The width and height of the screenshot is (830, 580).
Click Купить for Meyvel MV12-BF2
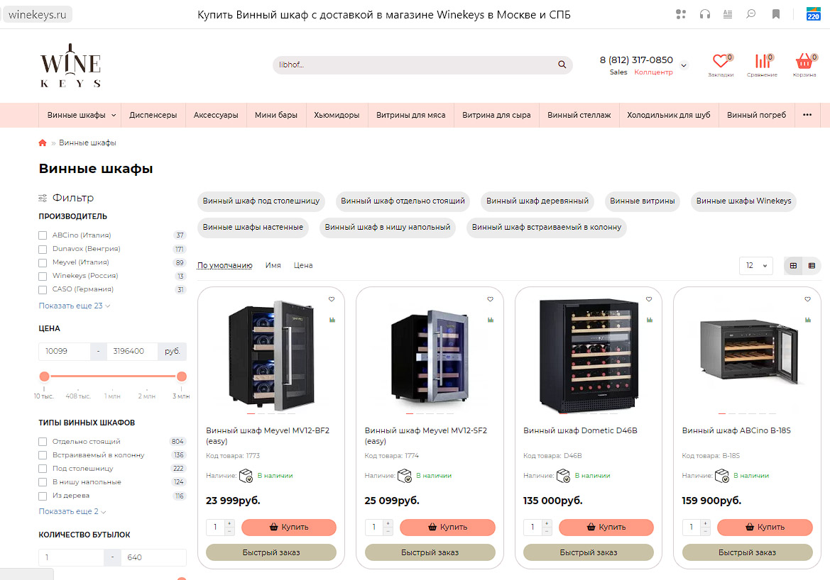pyautogui.click(x=289, y=527)
